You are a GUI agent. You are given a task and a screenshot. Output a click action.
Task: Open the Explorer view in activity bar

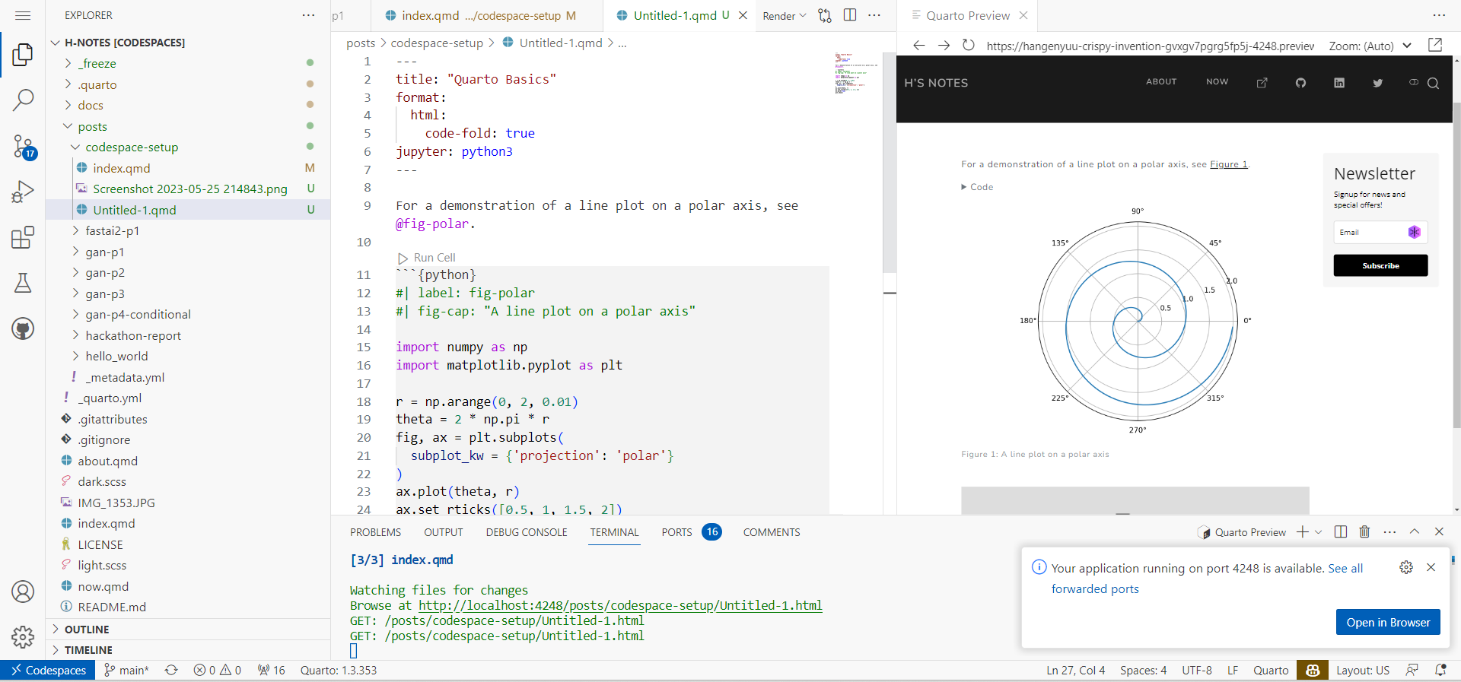coord(23,55)
